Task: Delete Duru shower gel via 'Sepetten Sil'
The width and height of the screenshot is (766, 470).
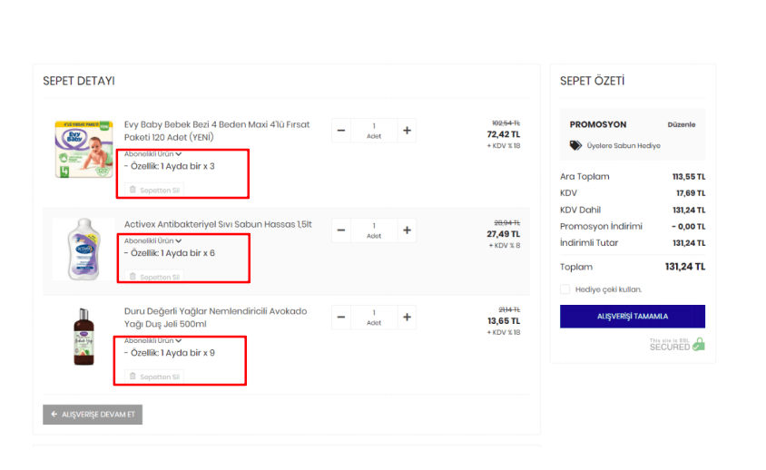Action: coord(154,377)
